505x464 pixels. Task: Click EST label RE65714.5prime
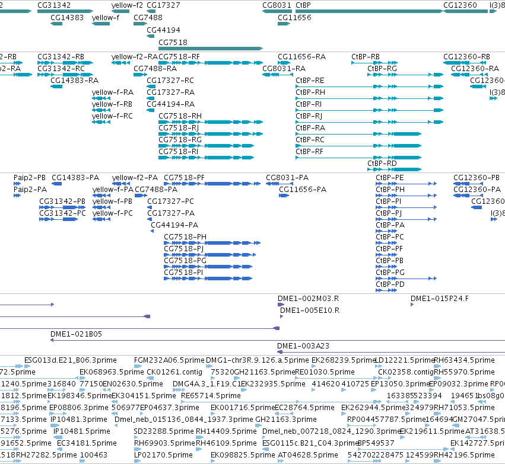coord(211,395)
